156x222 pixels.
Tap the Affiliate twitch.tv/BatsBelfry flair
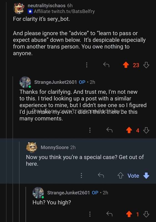[x=61, y=11]
